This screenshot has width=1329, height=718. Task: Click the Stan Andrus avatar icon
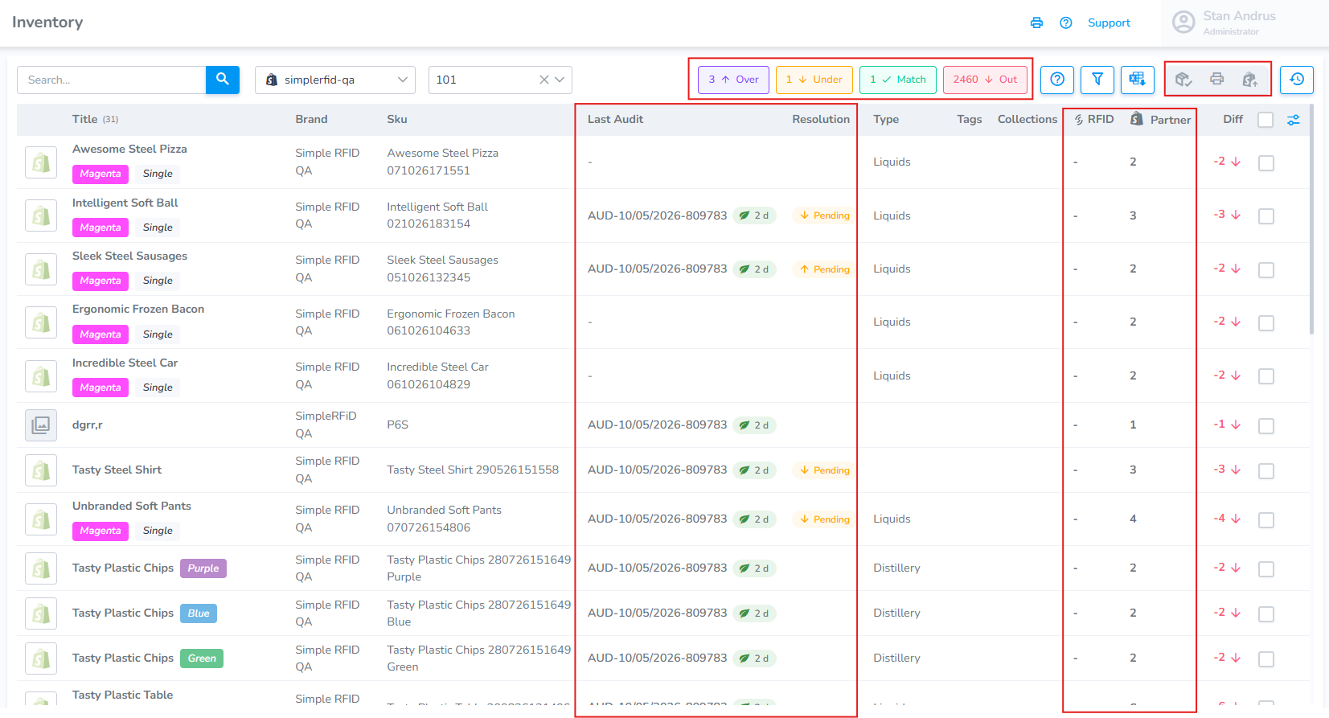(x=1183, y=23)
